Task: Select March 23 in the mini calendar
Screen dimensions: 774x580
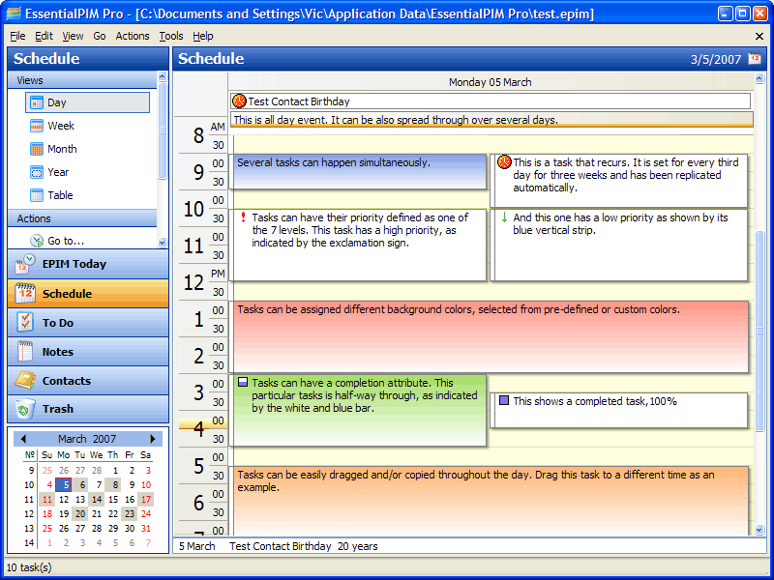Action: 130,514
